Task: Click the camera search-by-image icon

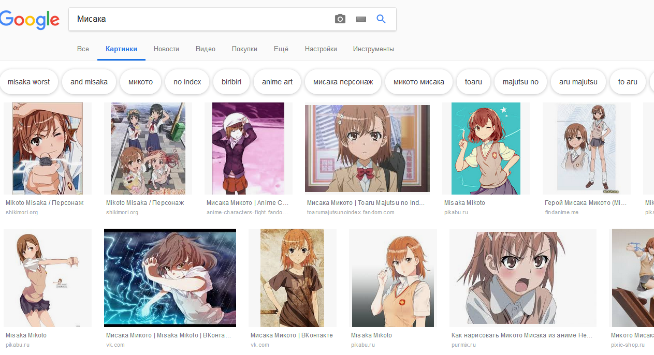Action: coord(340,19)
